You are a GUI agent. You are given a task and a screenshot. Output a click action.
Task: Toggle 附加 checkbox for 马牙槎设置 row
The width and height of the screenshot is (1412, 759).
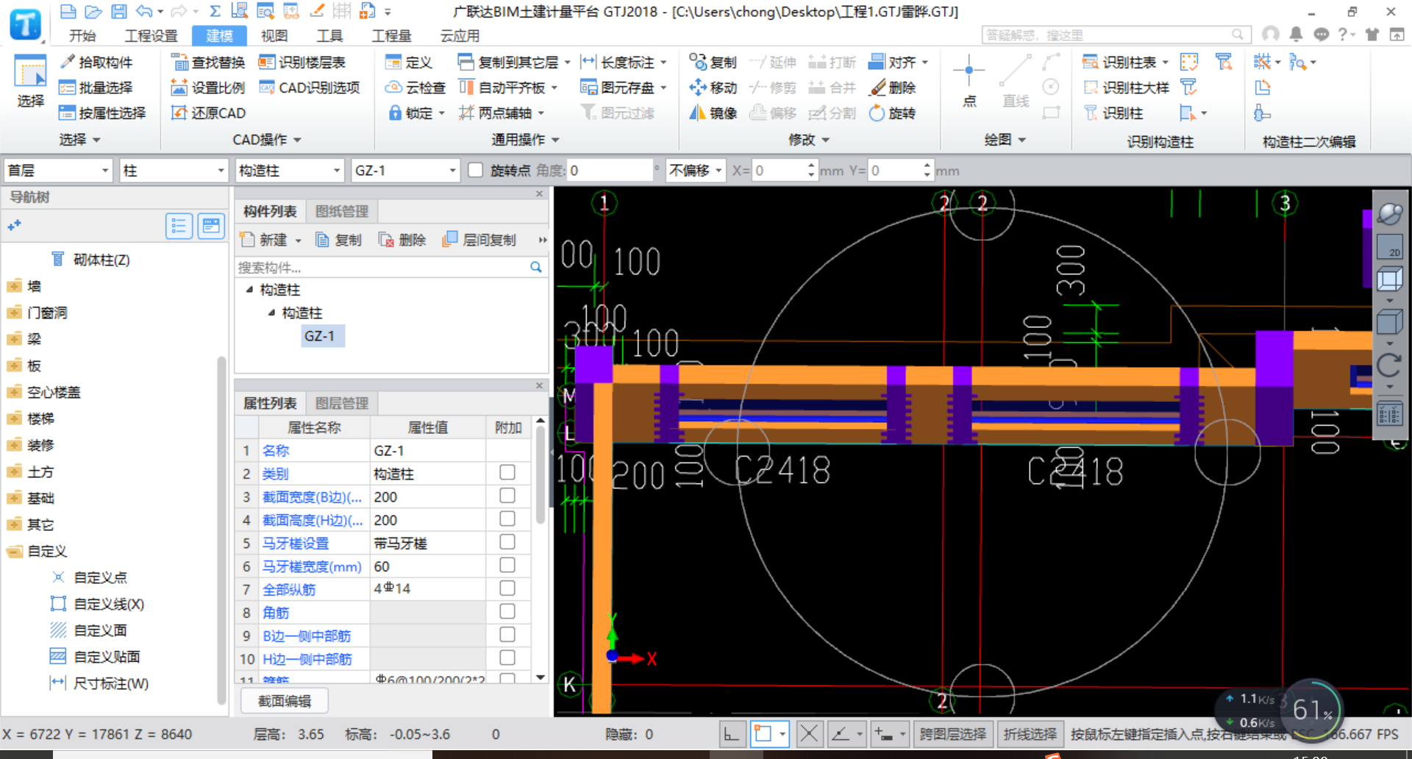(507, 542)
